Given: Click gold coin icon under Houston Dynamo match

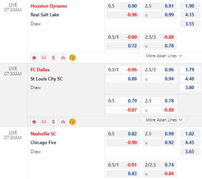Looking at the screenshot, I should pyautogui.click(x=73, y=58).
